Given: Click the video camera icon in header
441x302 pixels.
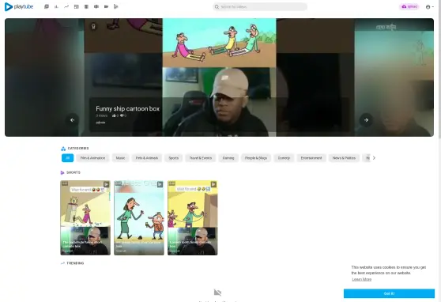Looking at the screenshot, I should [106, 6].
